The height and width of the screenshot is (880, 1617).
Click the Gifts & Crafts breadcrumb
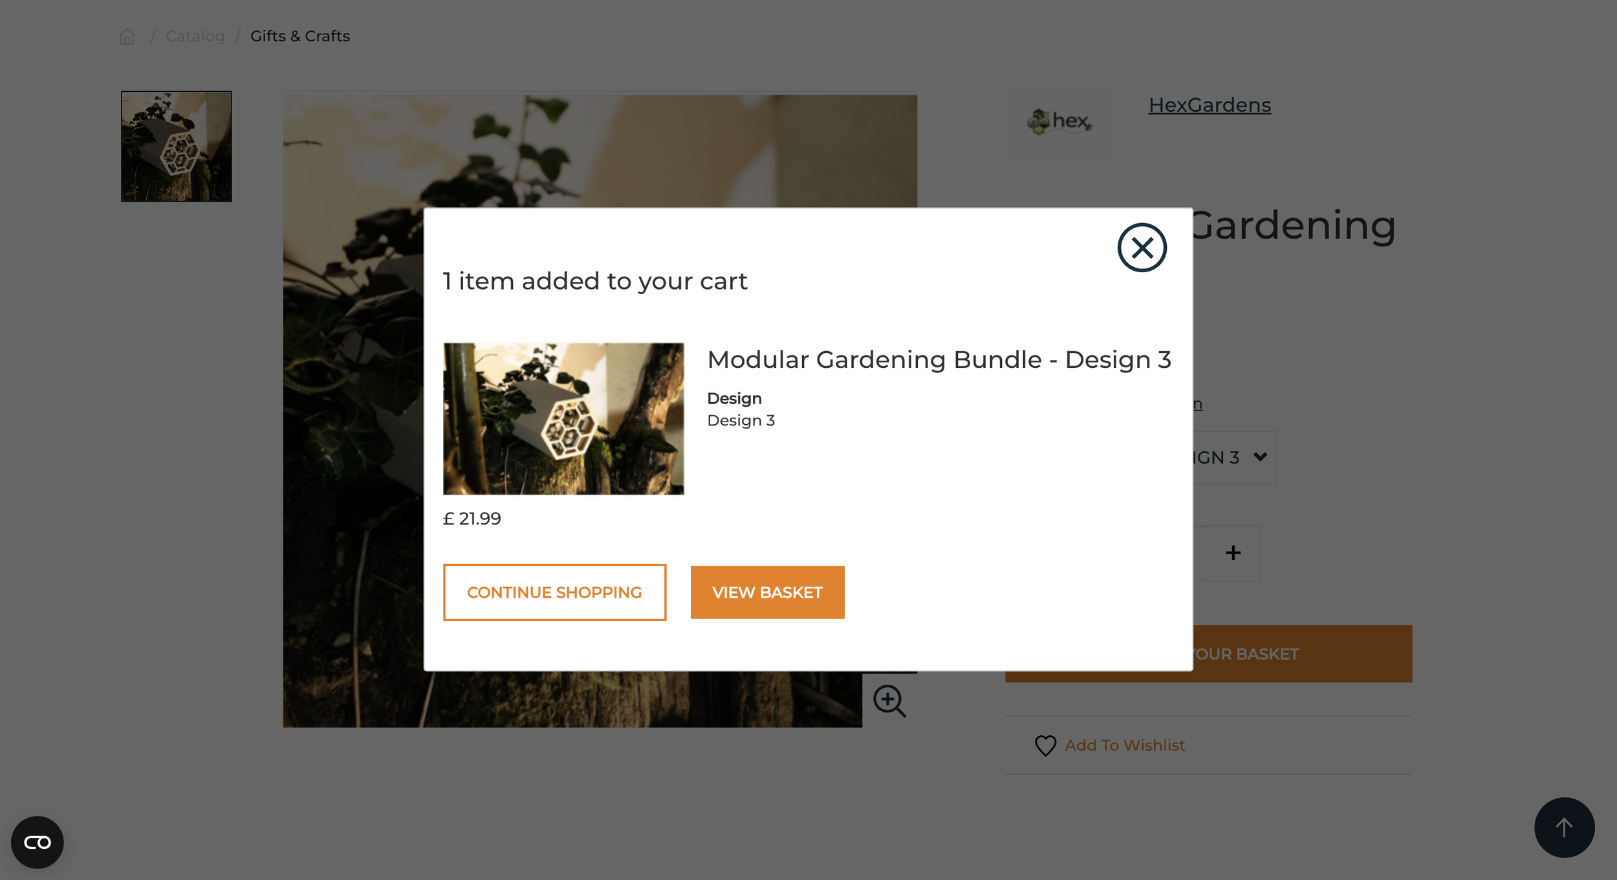pos(300,36)
